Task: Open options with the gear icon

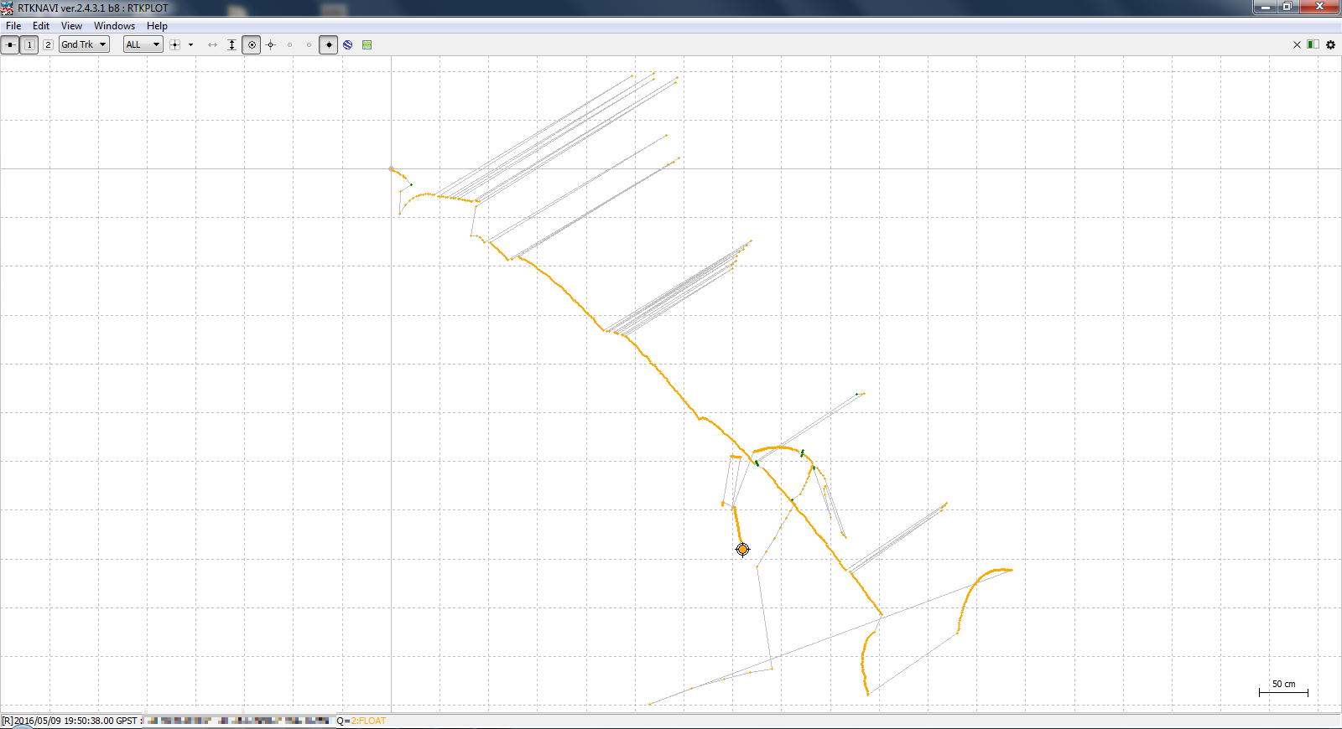Action: point(1330,45)
